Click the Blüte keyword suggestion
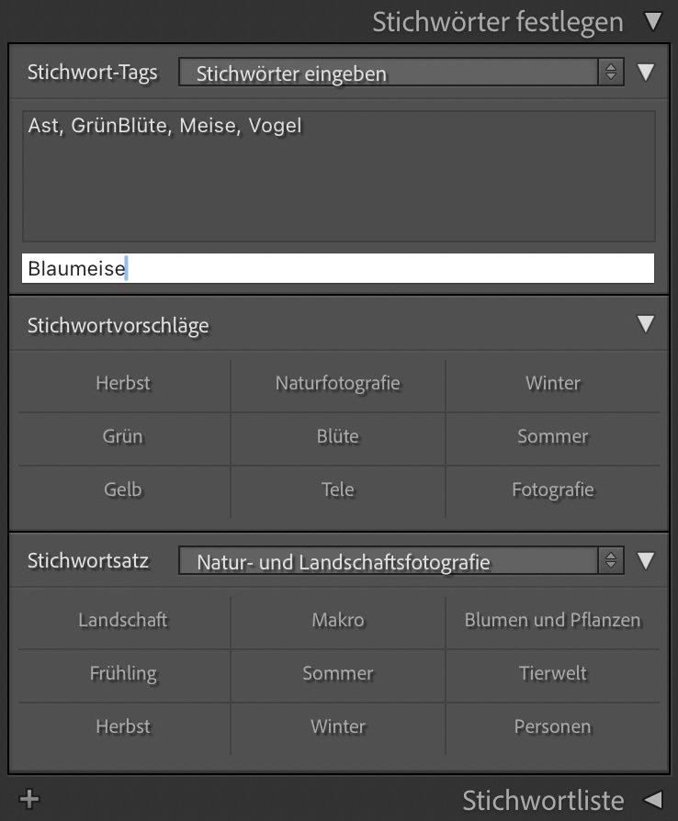The width and height of the screenshot is (678, 821). (x=337, y=436)
